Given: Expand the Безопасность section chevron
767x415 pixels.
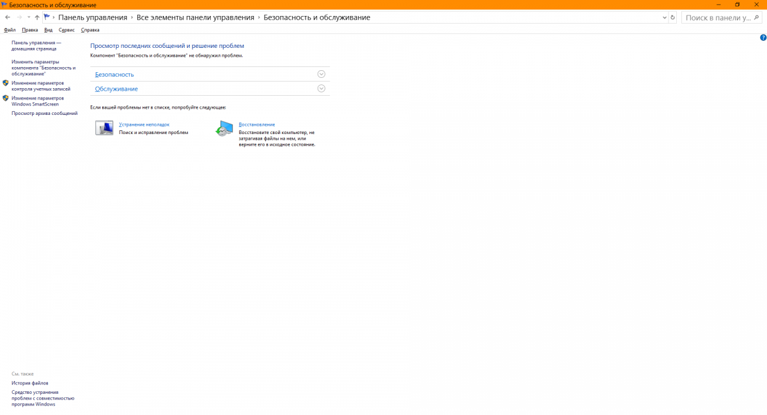Looking at the screenshot, I should tap(322, 74).
